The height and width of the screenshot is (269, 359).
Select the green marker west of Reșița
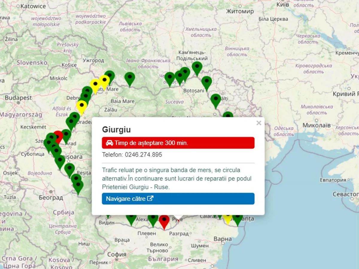tap(69, 169)
